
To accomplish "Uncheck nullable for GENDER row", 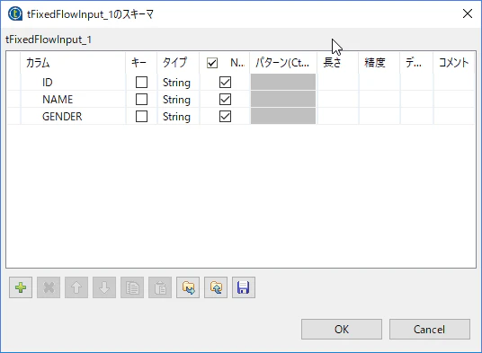I will 225,117.
